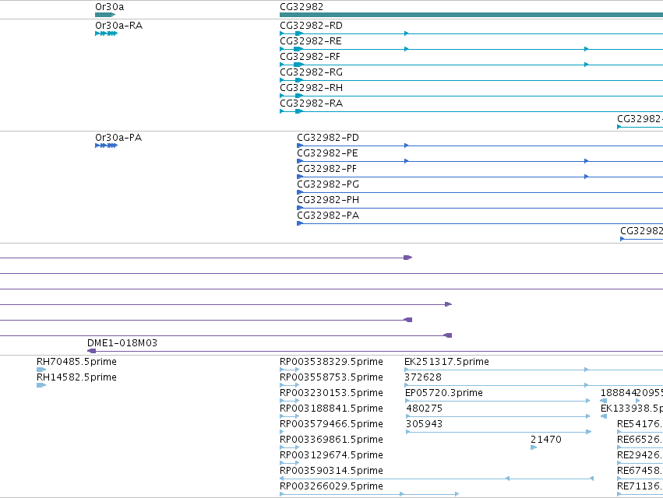
Task: Select EST RH14582.5prime
Action: coord(76,377)
